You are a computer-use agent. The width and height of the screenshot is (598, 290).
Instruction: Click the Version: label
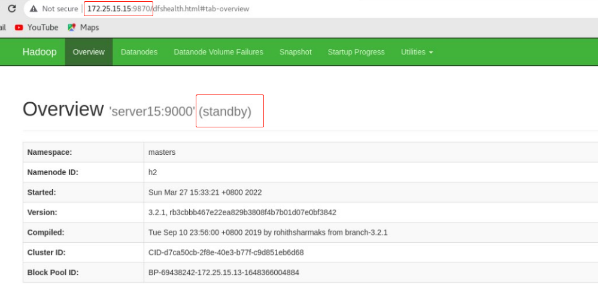point(43,212)
